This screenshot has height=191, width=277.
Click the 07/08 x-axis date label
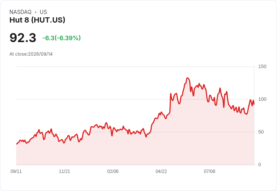pos(210,171)
